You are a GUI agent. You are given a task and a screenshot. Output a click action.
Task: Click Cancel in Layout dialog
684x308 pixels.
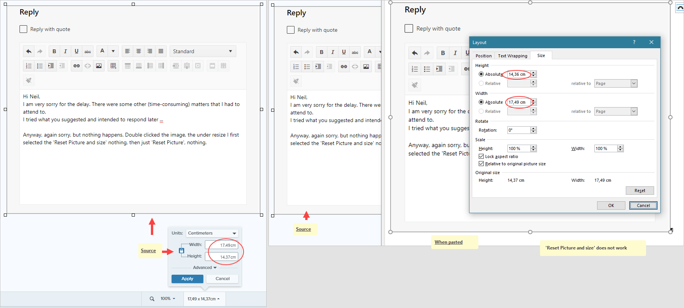pos(643,205)
